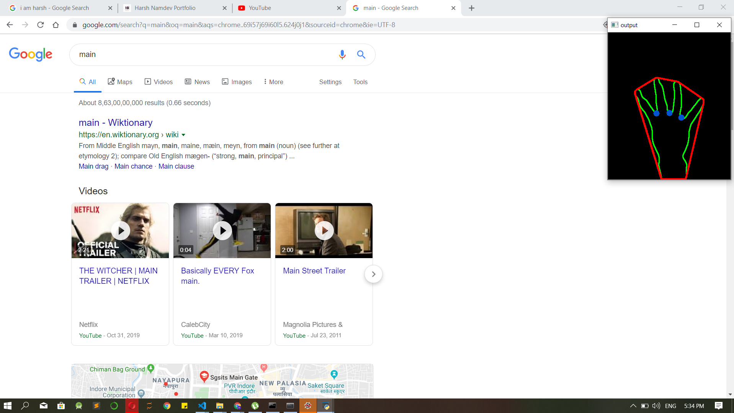Go to the browser home page
This screenshot has height=413, width=734.
(x=56, y=25)
